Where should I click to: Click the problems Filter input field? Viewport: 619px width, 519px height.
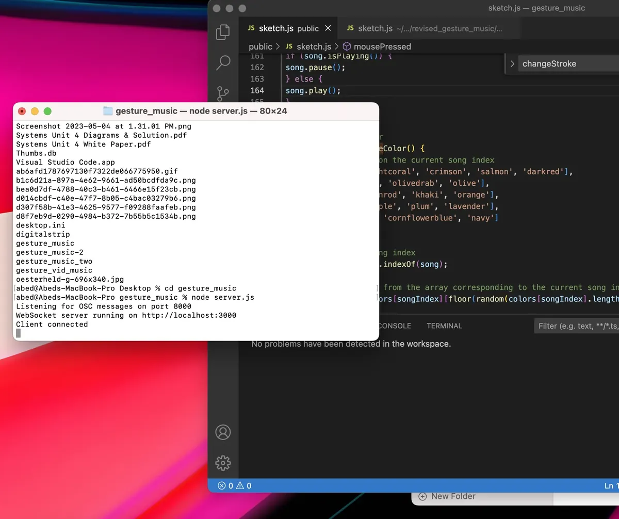[x=576, y=326]
